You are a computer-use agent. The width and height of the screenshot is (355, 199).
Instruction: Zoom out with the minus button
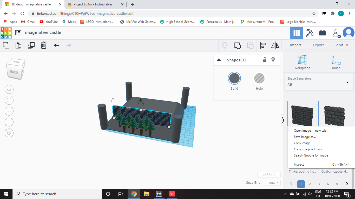click(x=9, y=122)
